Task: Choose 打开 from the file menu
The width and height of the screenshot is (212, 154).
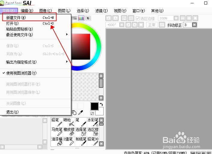Action: coord(35,23)
